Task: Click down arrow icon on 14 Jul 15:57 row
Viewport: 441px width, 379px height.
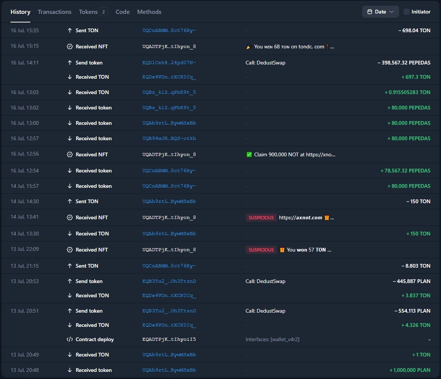Action: (x=70, y=186)
